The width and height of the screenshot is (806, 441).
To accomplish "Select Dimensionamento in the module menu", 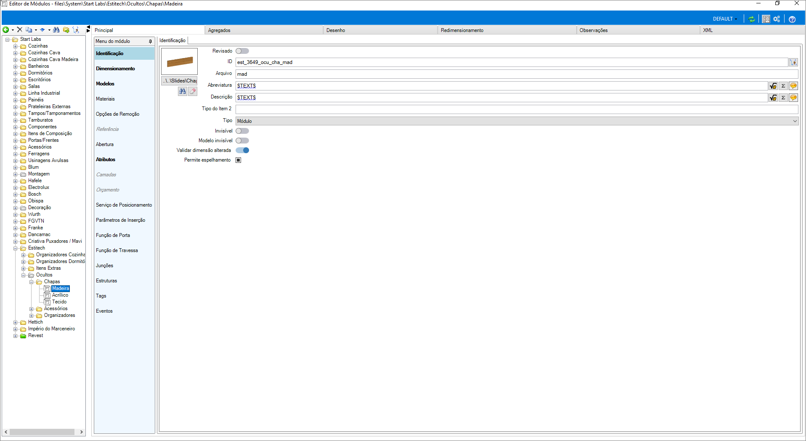I will coord(115,69).
